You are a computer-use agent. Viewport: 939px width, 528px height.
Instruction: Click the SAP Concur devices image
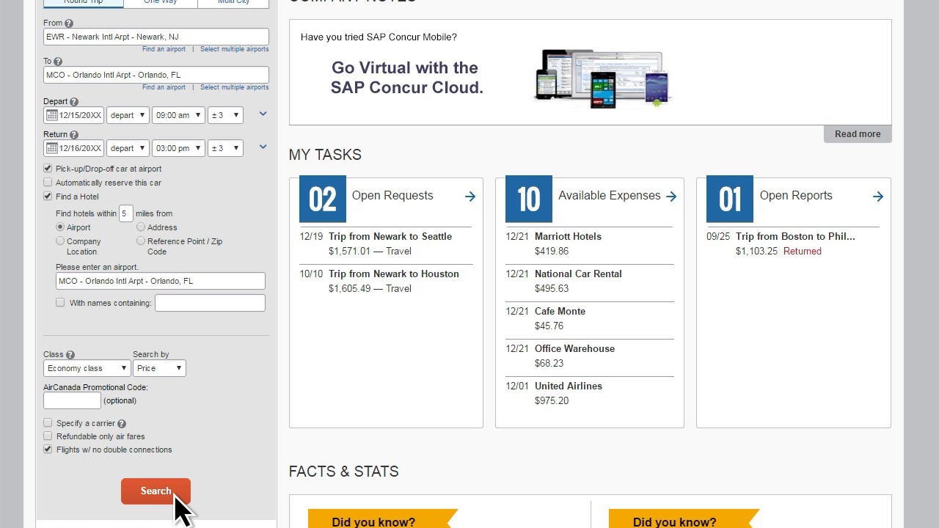pos(602,78)
